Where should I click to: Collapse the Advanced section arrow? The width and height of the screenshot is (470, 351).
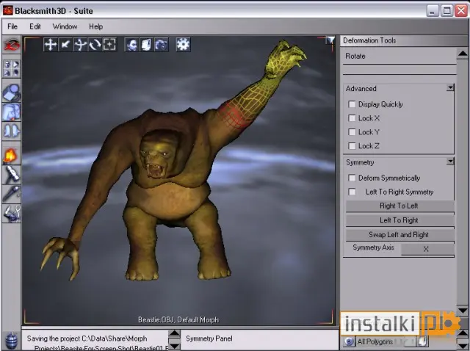(x=450, y=88)
